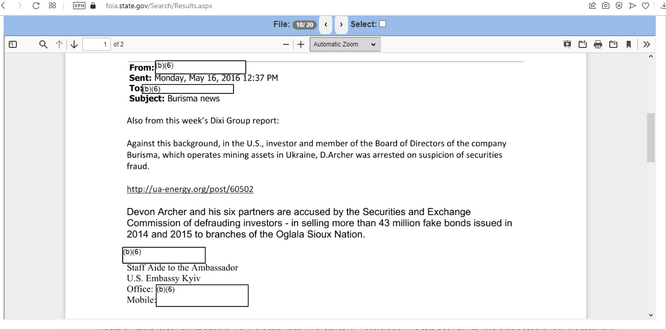Go back in the browser
Image resolution: width=666 pixels, height=330 pixels.
pyautogui.click(x=3, y=6)
